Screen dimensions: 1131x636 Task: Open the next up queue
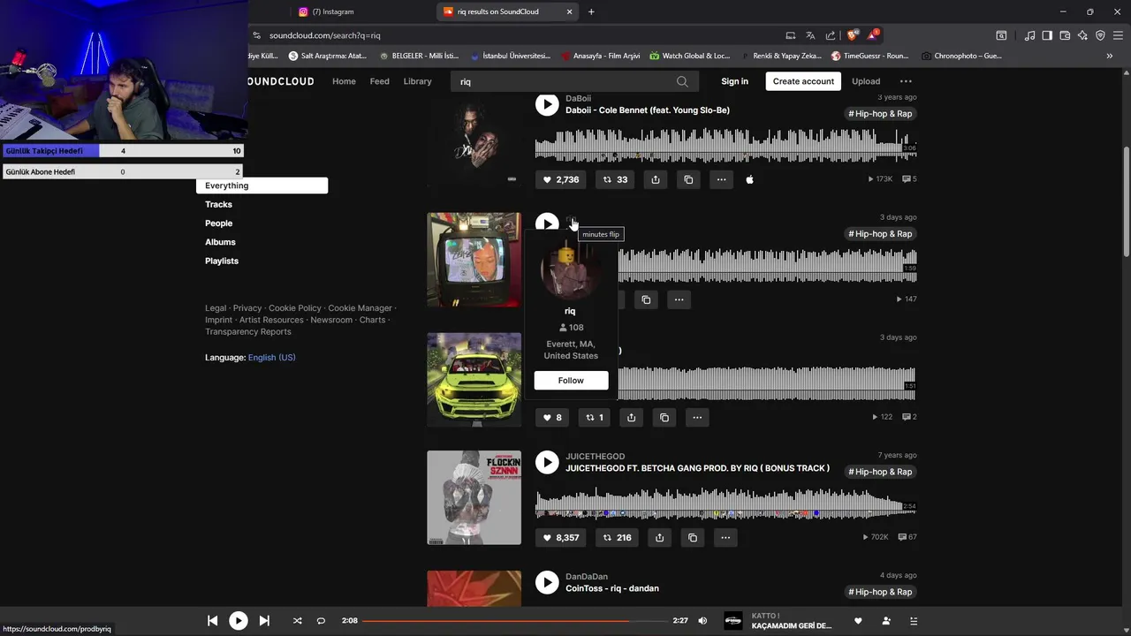914,621
